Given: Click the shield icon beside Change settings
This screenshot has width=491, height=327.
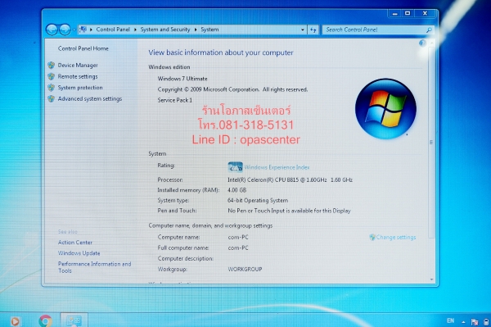Looking at the screenshot, I should [x=372, y=238].
